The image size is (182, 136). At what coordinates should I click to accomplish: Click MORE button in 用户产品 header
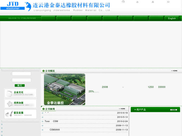coord(174,110)
